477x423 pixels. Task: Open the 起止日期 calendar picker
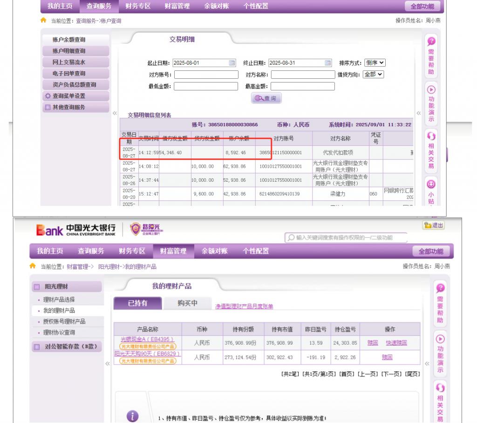pos(232,63)
